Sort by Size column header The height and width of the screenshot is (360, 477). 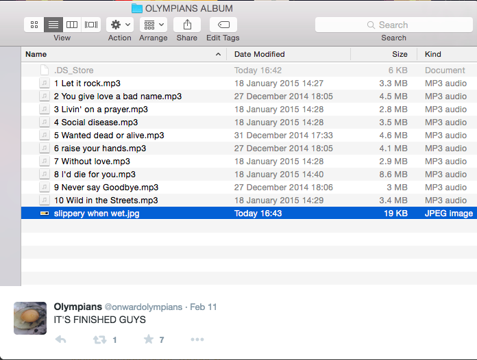click(x=400, y=54)
